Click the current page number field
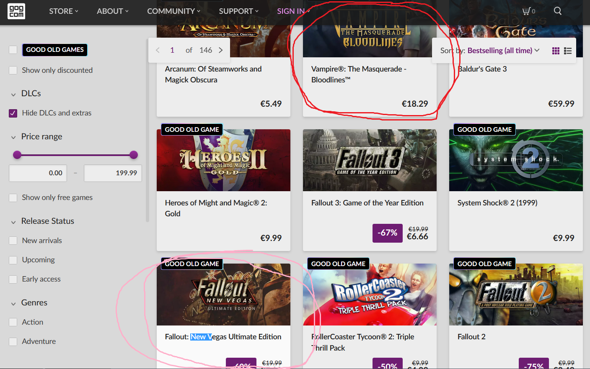The height and width of the screenshot is (369, 590). (172, 50)
